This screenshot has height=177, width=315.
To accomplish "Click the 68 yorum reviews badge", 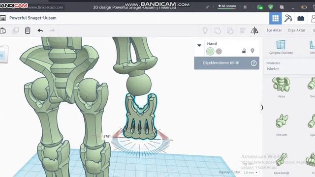I will coord(227,6).
